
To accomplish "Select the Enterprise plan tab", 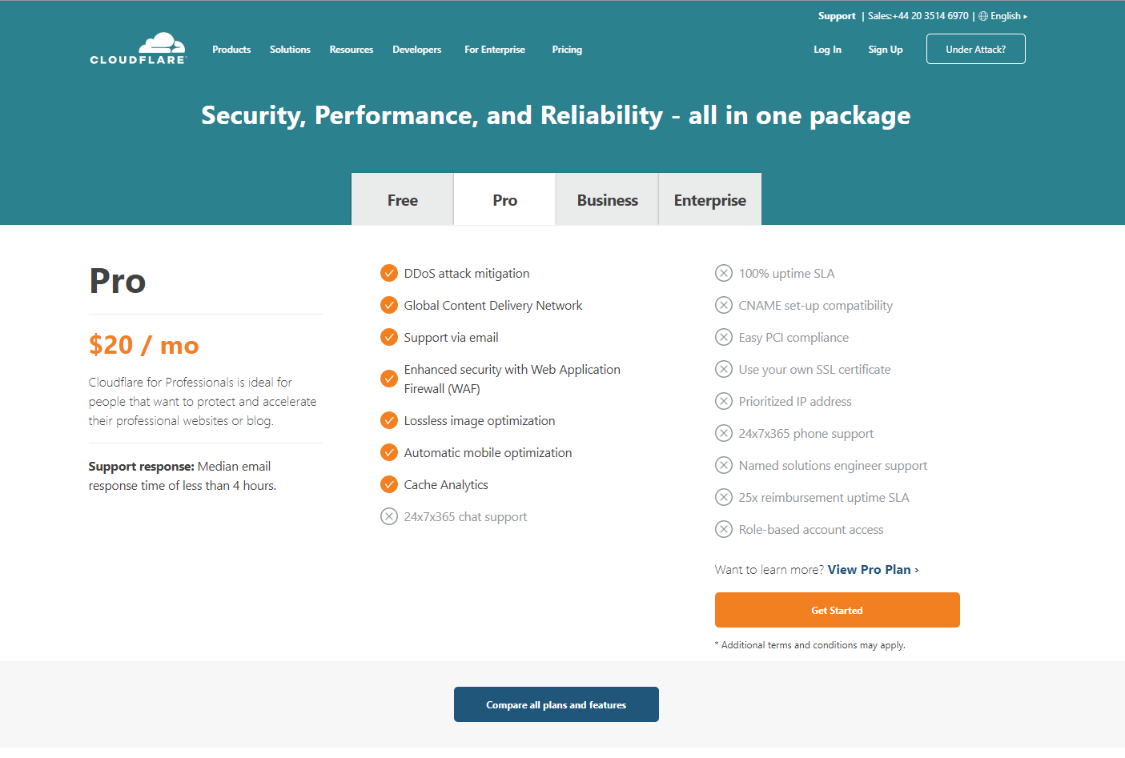I will point(709,200).
